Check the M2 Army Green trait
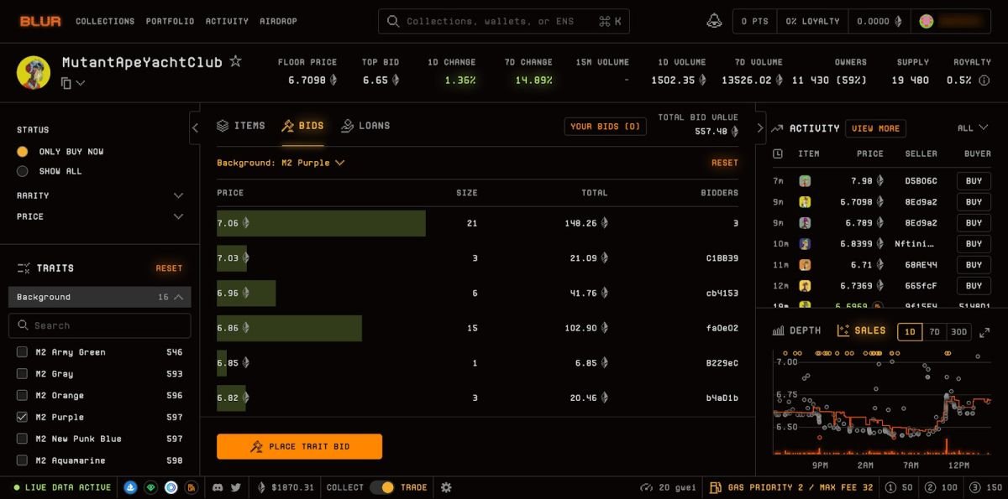The image size is (1008, 499). pos(23,352)
